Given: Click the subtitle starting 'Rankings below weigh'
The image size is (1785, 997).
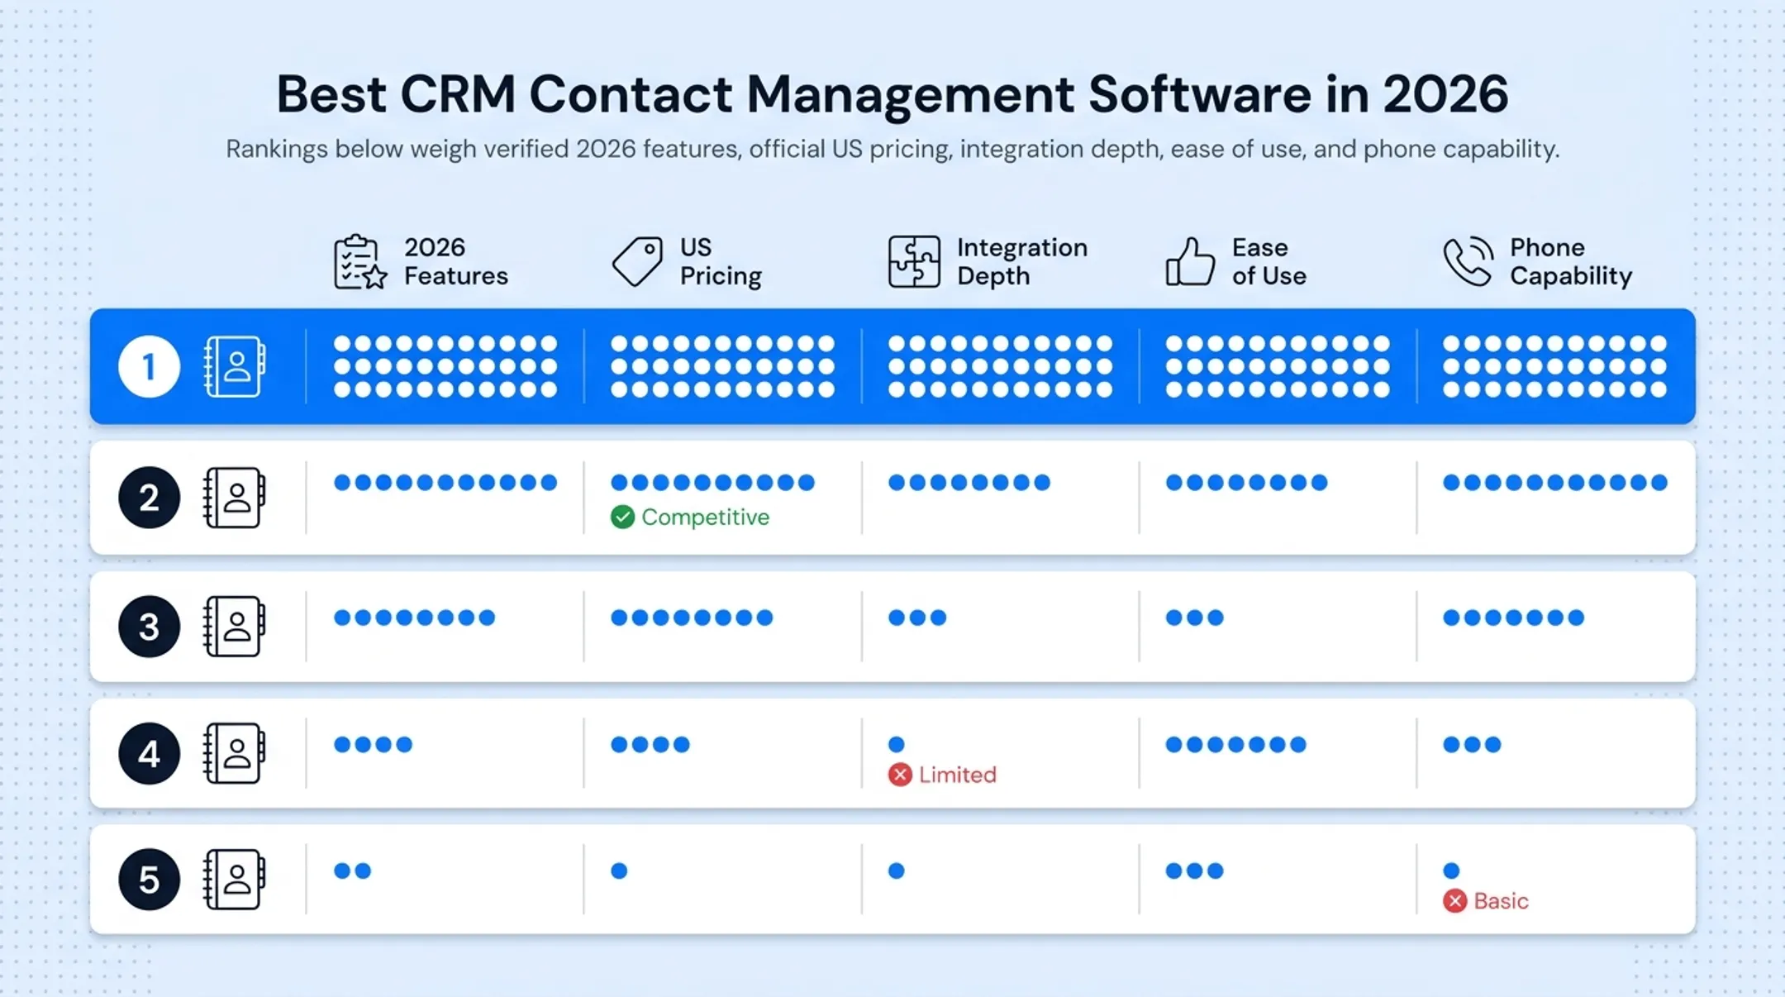Looking at the screenshot, I should (892, 149).
